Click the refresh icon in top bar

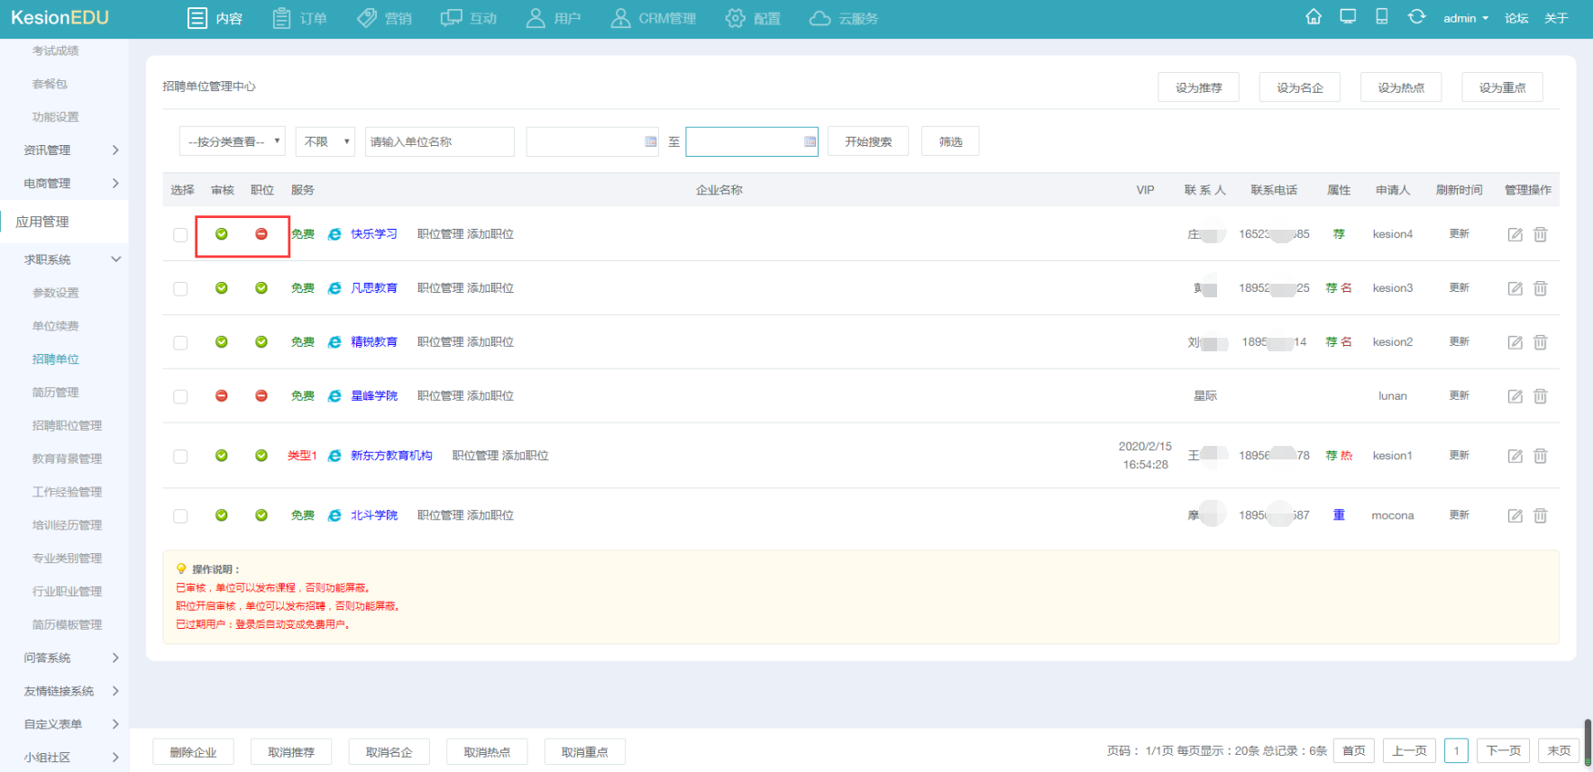1416,17
